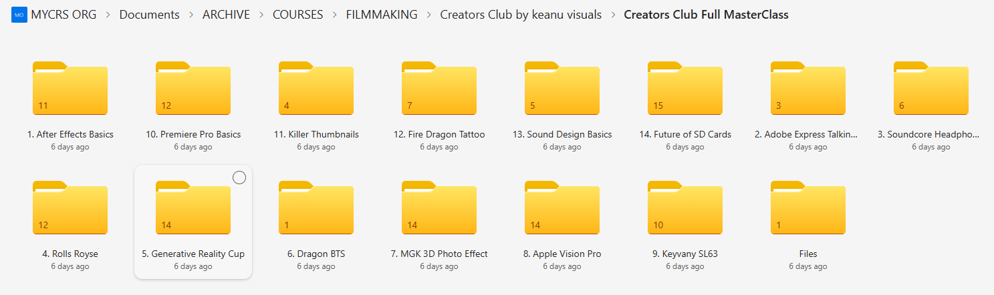Select the 5. Generative Reality Cup folder checkbox
This screenshot has height=295, width=994.
pos(239,178)
